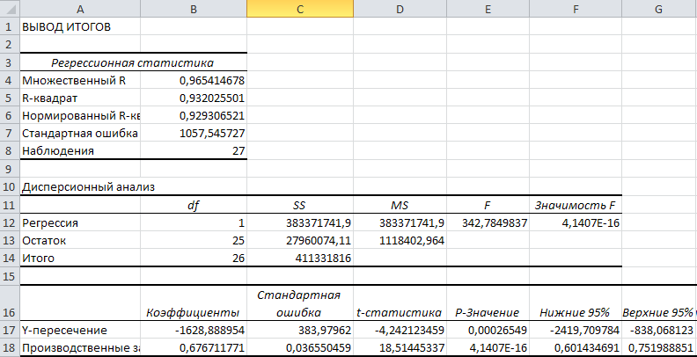
Task: Click the 'Нижние 95%' heading cell
Action: coord(576,303)
